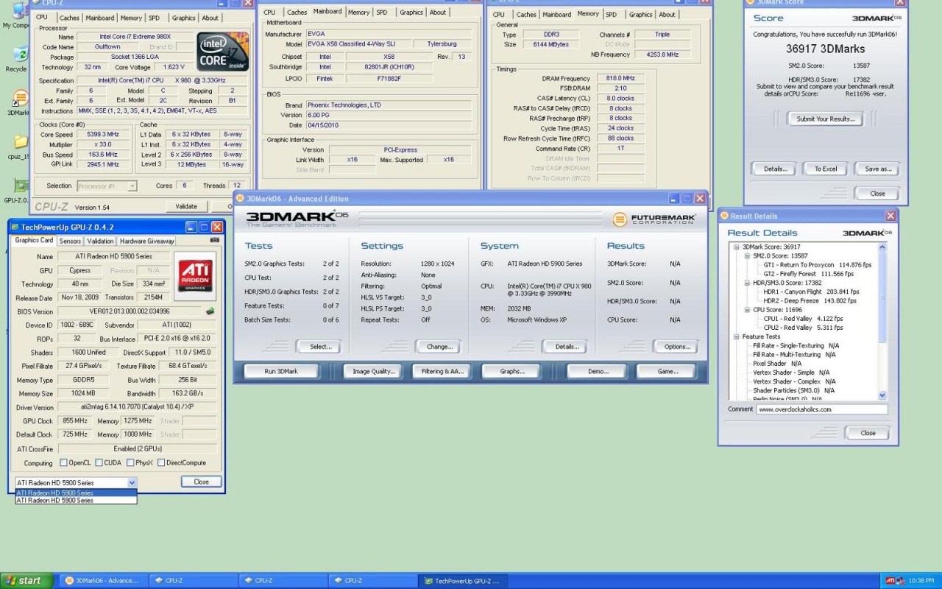Open the Caches tab in CPU-Z

pyautogui.click(x=69, y=18)
